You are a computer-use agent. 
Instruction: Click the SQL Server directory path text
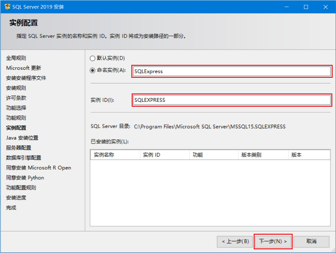click(210, 127)
